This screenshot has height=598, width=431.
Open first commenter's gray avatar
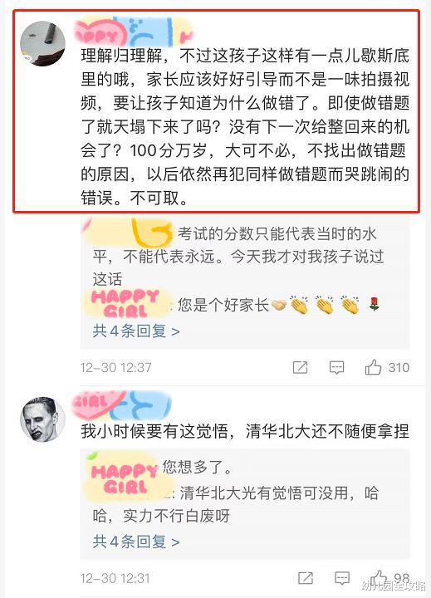(x=42, y=43)
